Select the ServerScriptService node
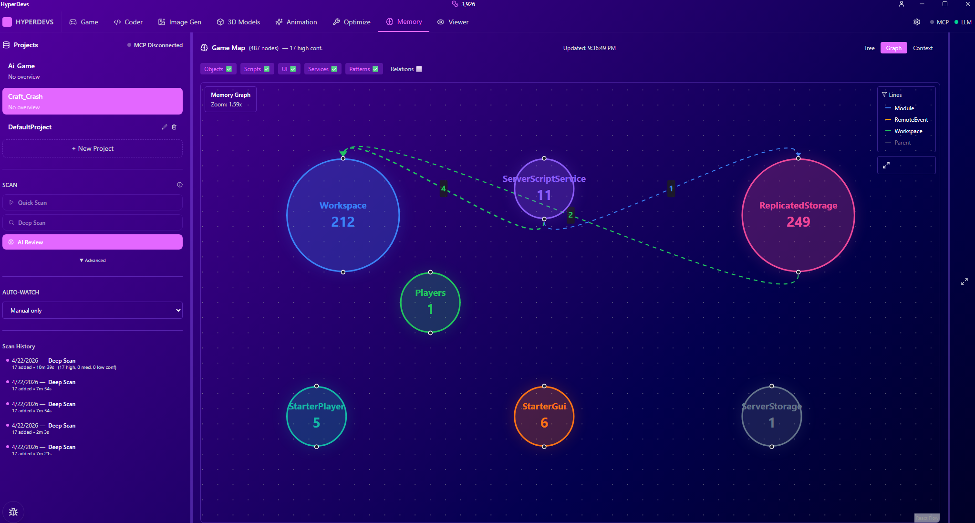The image size is (975, 523). (x=544, y=188)
